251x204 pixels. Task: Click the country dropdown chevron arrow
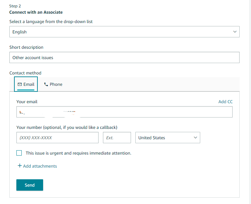(x=195, y=138)
